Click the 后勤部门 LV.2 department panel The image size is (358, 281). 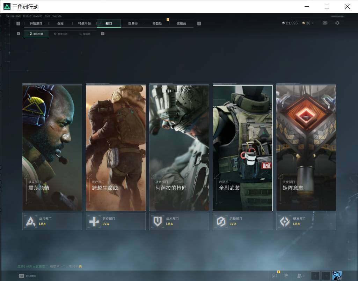pyautogui.click(x=243, y=221)
